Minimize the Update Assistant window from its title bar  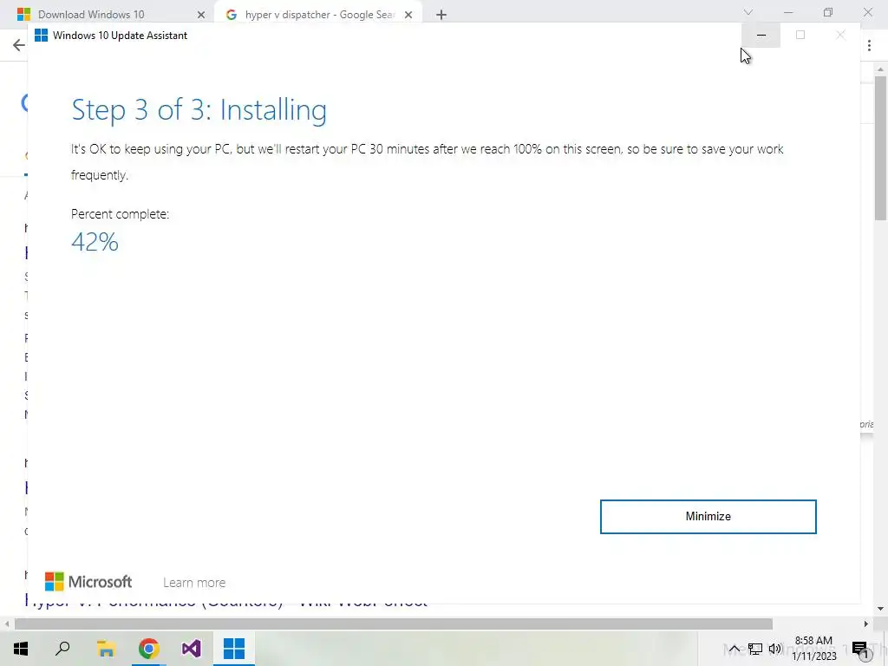pyautogui.click(x=761, y=35)
